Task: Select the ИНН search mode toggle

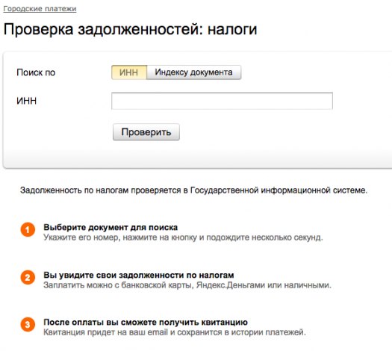Action: tap(129, 72)
